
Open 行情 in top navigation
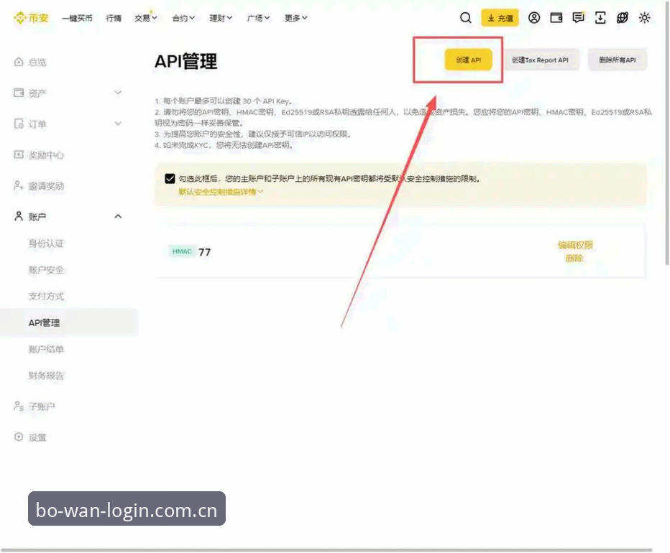point(114,18)
